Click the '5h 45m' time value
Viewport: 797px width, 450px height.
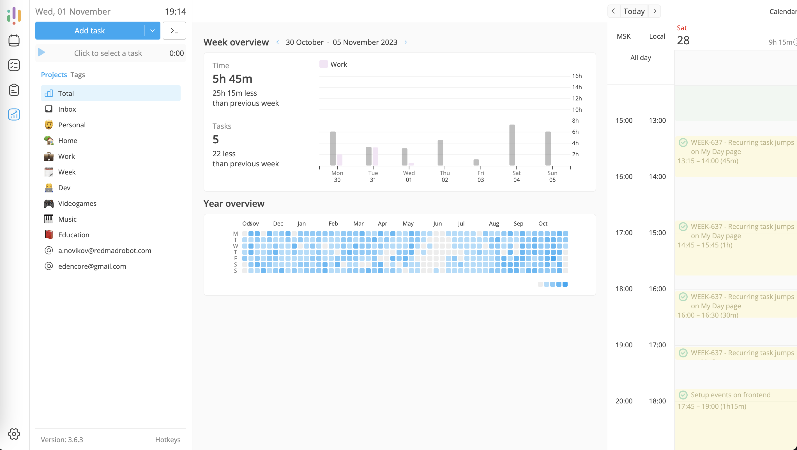click(232, 79)
